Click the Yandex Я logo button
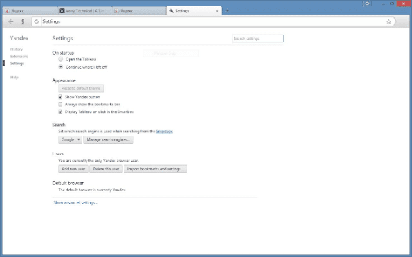 coord(23,21)
